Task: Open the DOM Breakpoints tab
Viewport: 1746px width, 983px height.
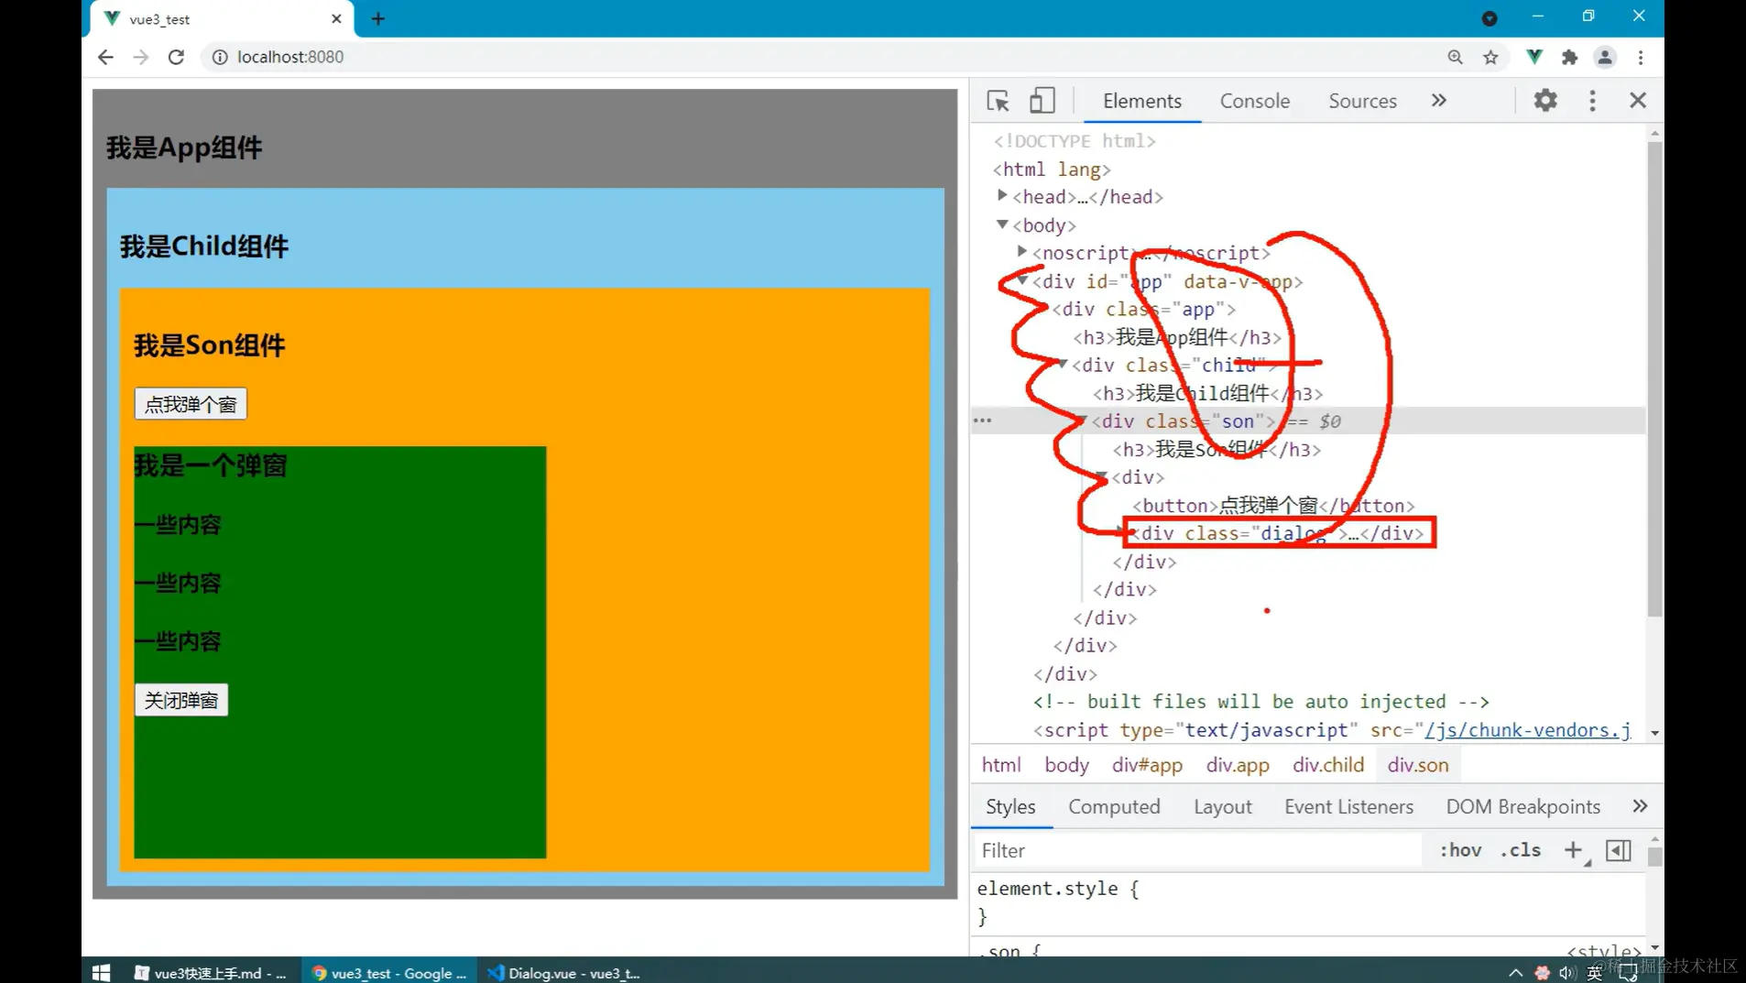Action: point(1522,806)
